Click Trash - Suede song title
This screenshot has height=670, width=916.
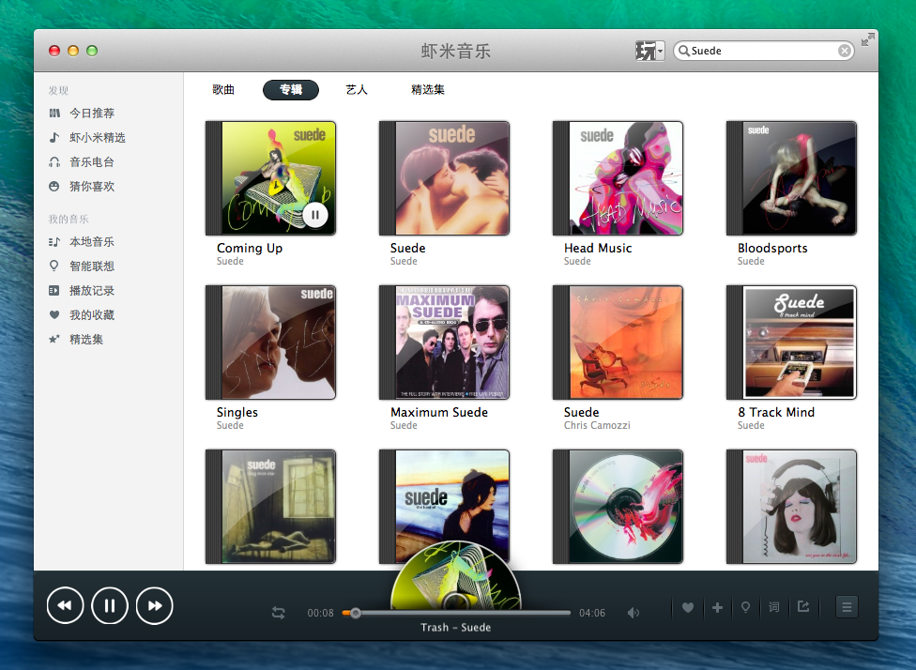point(456,628)
